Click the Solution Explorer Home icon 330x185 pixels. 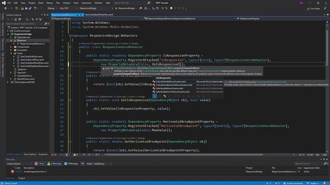tap(15, 20)
